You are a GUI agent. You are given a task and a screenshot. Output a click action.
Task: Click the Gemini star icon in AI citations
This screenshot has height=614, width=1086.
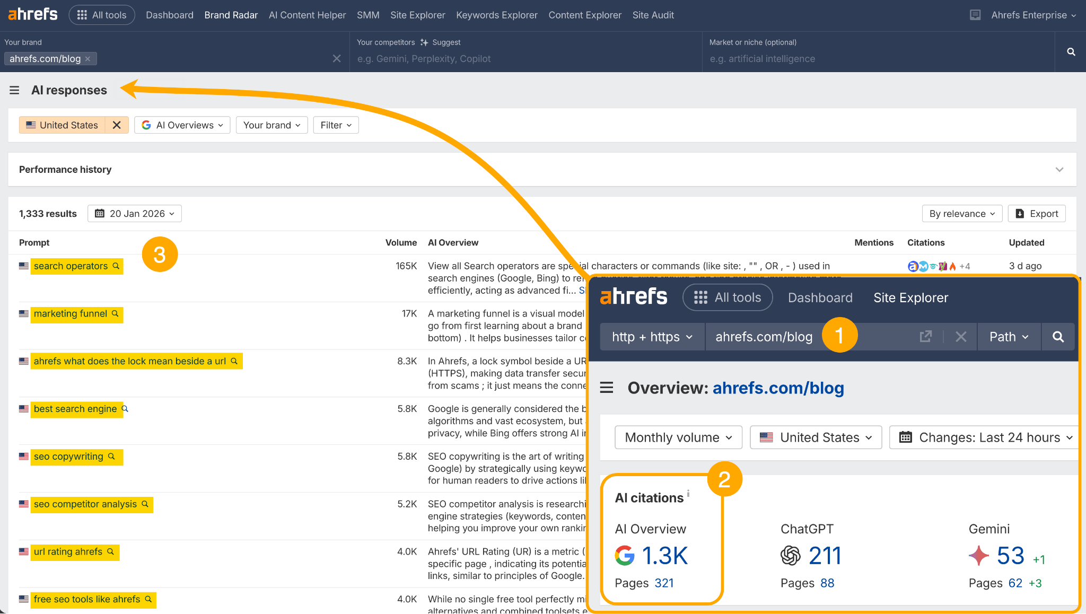[x=979, y=556]
